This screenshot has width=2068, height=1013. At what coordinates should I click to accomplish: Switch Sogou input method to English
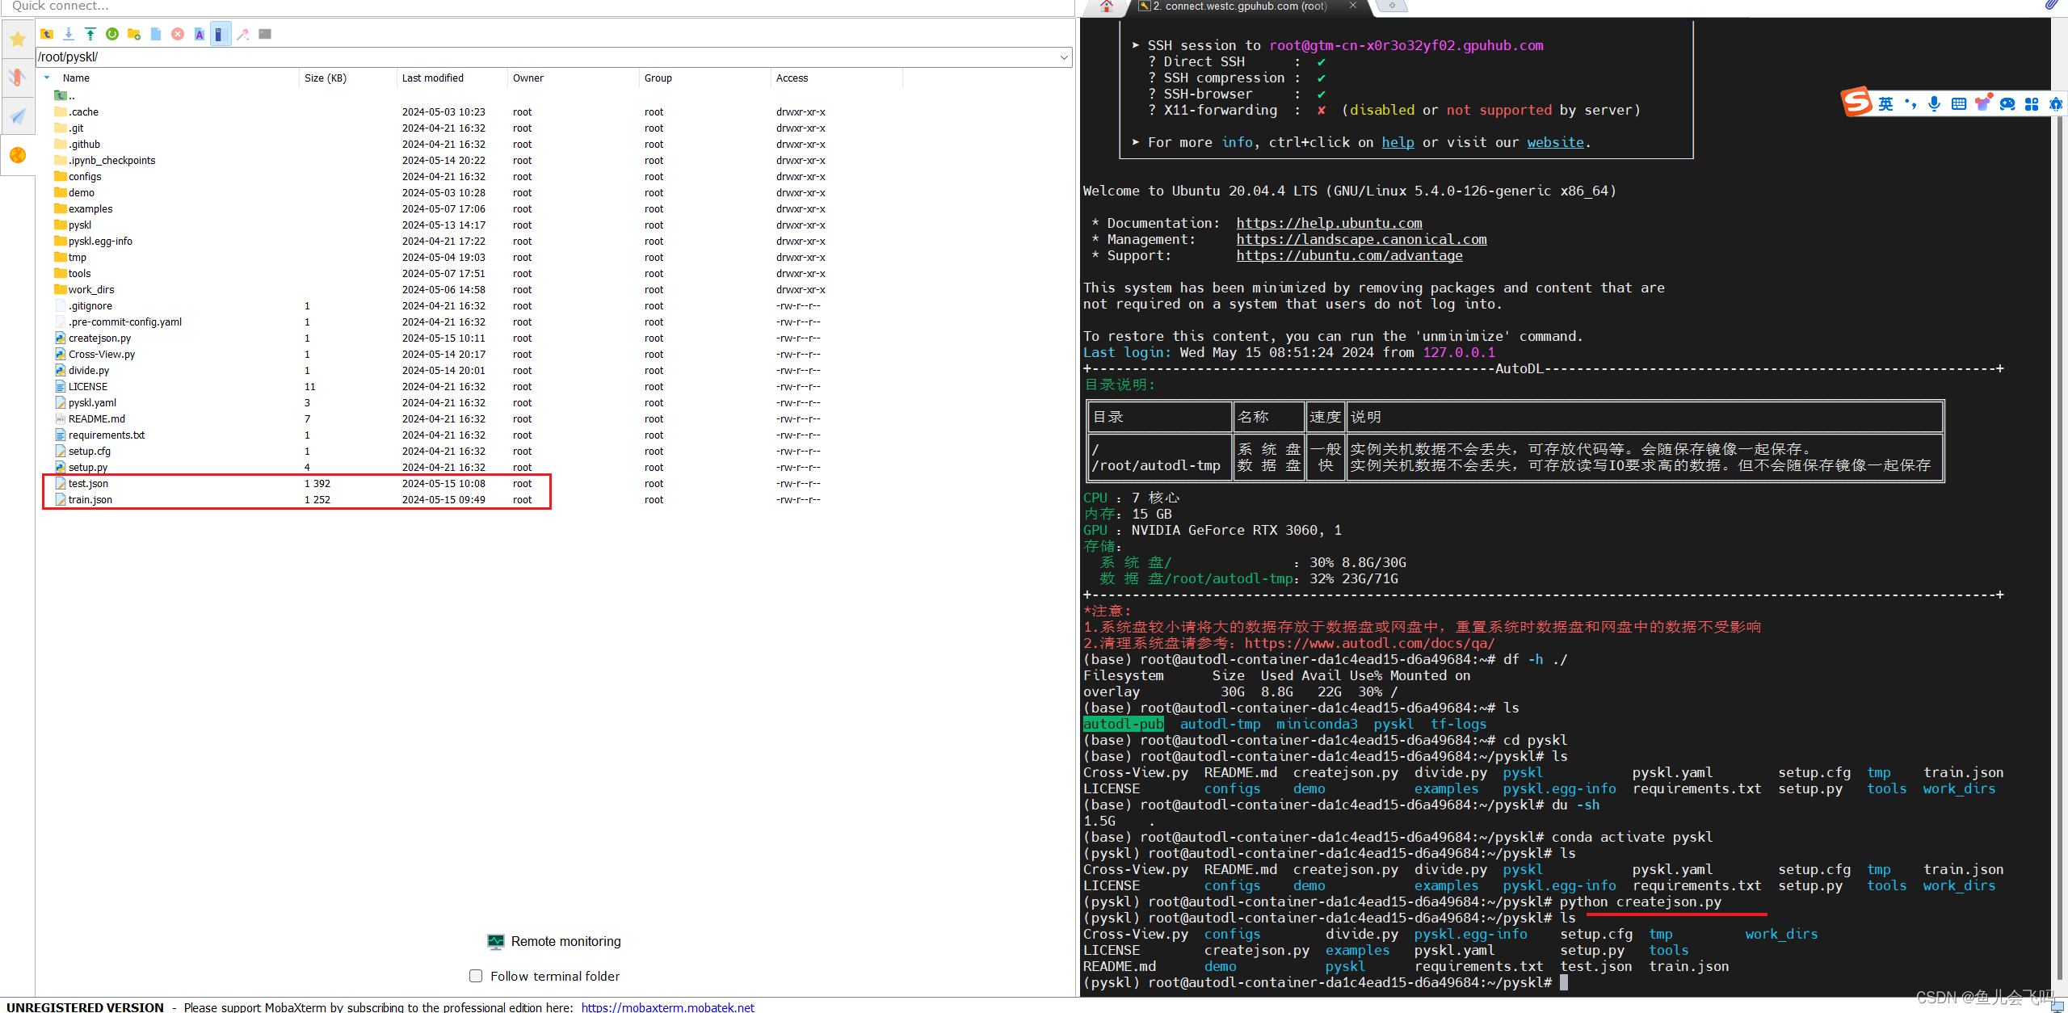click(x=1886, y=103)
